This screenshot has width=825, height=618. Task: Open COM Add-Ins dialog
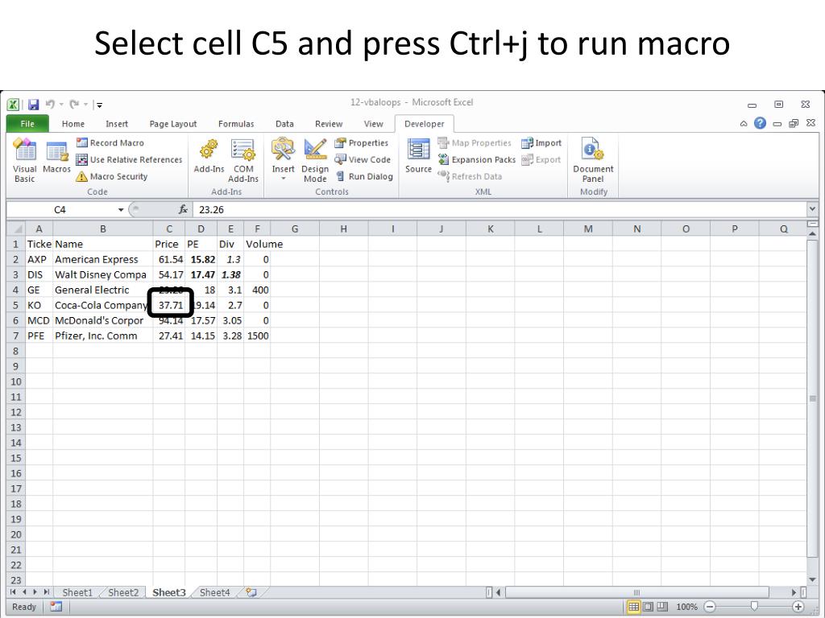coord(243,160)
